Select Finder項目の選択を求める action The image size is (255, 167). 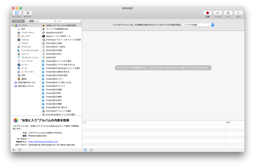coord(62,72)
